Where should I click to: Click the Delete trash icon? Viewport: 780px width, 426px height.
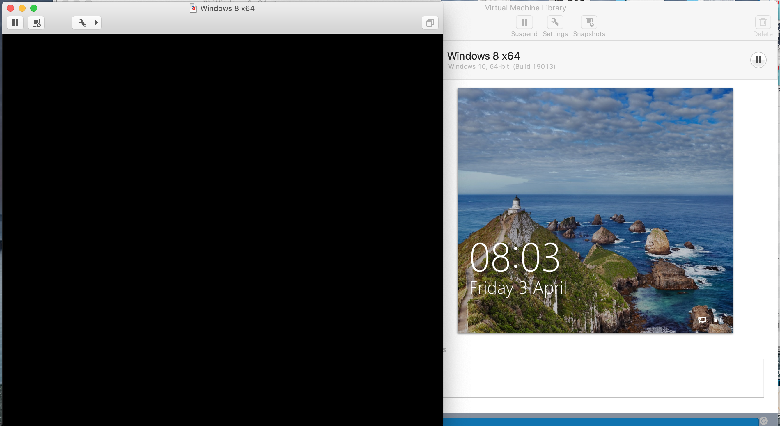point(763,22)
